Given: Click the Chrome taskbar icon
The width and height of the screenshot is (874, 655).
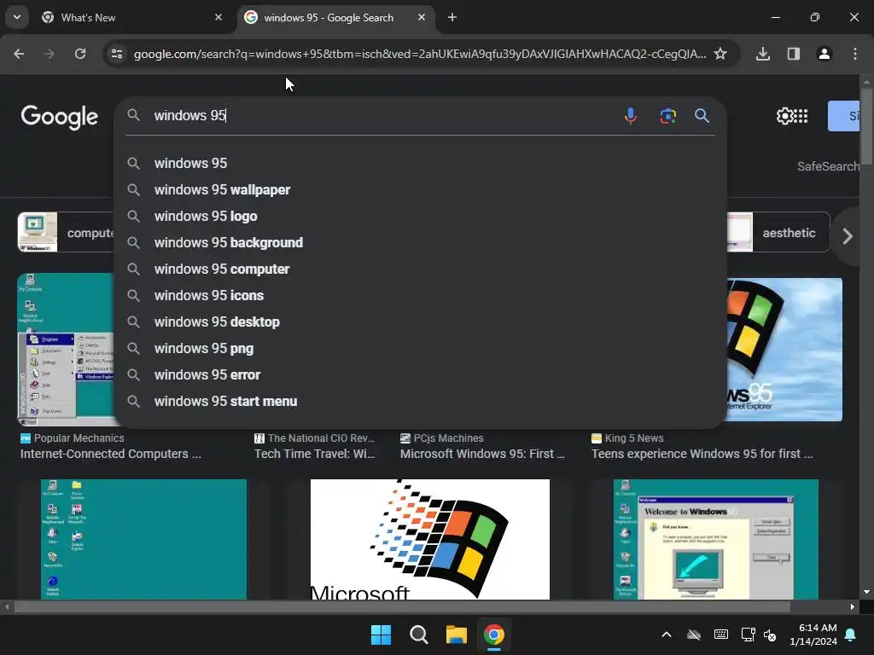Looking at the screenshot, I should (x=494, y=635).
